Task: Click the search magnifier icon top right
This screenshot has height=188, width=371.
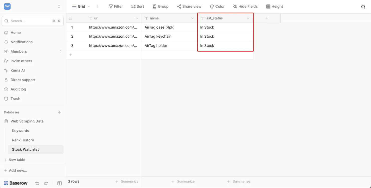Action: 363,7
